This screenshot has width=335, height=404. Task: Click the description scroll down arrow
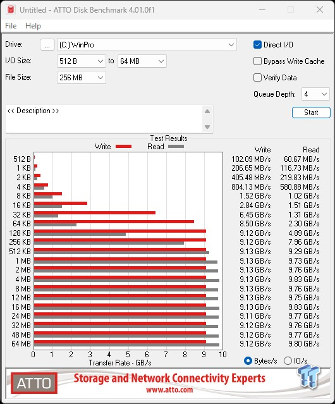click(207, 127)
